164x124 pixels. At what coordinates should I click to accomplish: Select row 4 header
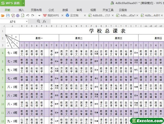3,53
